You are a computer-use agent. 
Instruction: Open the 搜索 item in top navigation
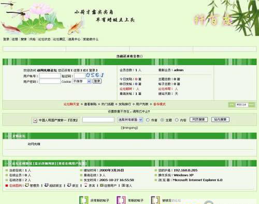pos(24,39)
